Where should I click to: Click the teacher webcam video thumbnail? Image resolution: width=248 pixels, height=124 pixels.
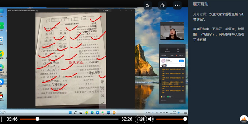172,32
